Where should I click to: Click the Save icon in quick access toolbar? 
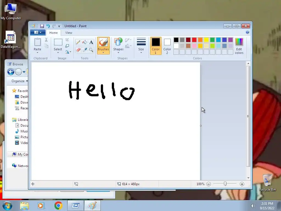(x=42, y=26)
